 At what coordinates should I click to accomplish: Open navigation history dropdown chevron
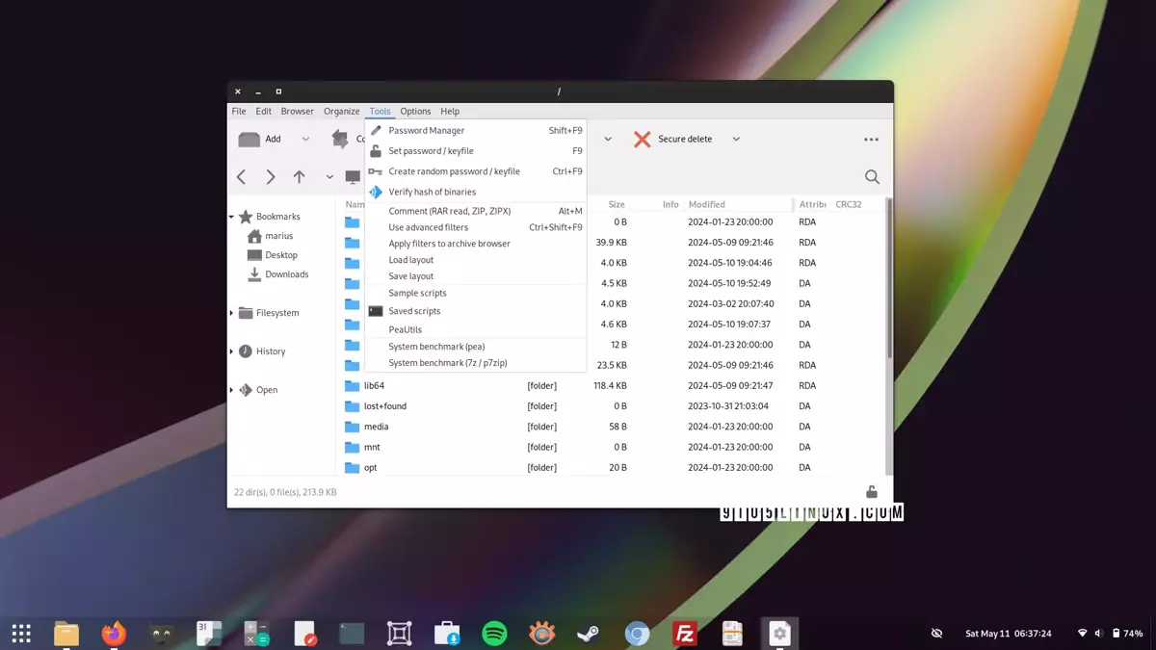tap(329, 177)
